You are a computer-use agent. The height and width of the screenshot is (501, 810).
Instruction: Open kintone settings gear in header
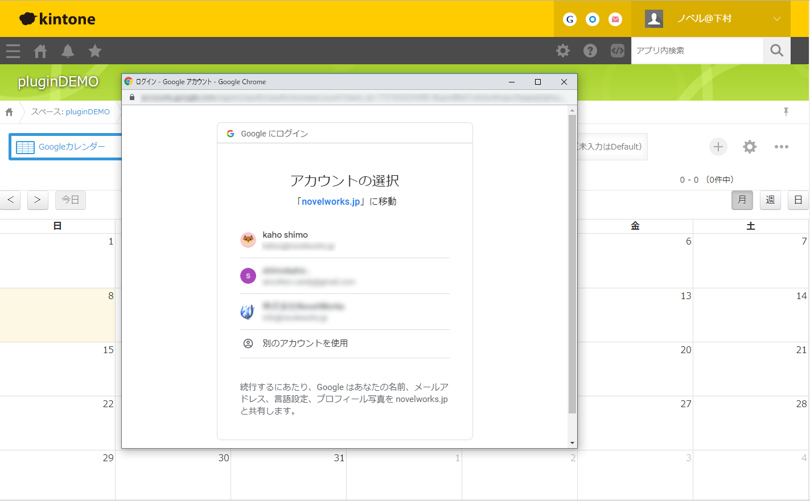click(x=563, y=51)
